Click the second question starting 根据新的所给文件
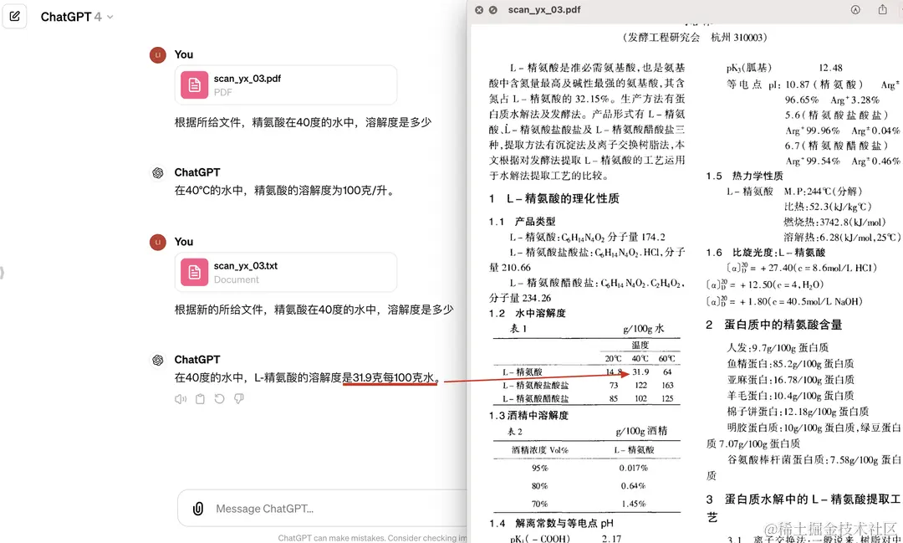 [x=314, y=310]
